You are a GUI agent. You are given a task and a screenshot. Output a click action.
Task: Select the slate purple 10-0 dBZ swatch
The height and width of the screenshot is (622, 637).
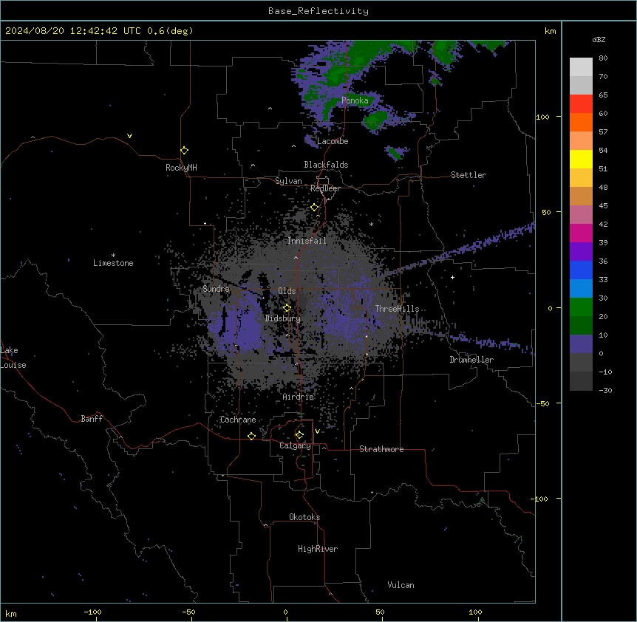tap(581, 344)
